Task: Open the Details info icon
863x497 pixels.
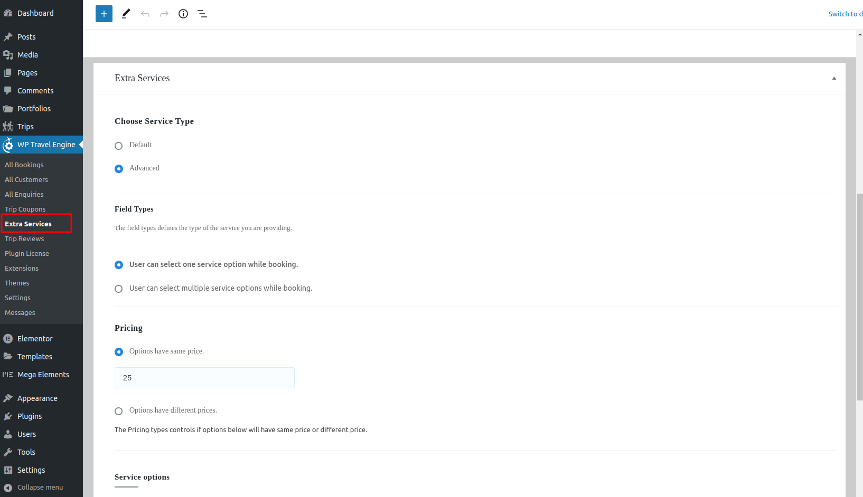Action: tap(183, 14)
